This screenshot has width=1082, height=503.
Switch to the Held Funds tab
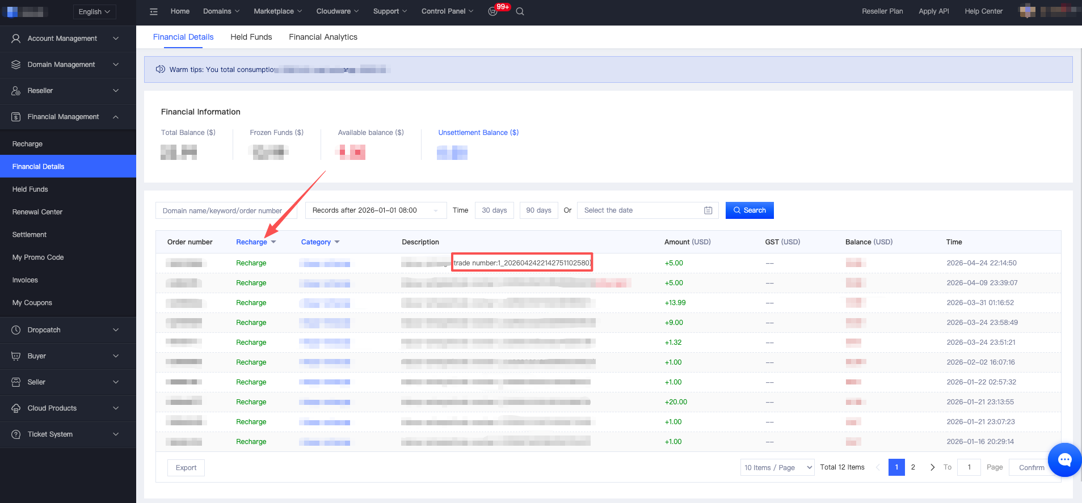[x=251, y=37]
